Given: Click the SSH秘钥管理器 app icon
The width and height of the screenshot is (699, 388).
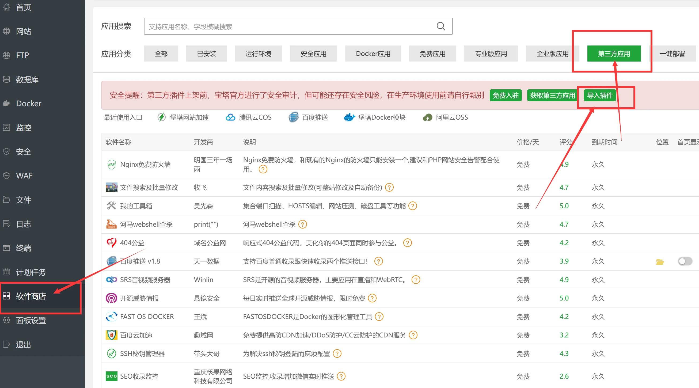Looking at the screenshot, I should click(x=111, y=353).
